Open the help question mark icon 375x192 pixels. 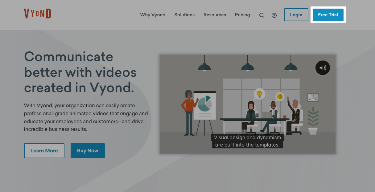(274, 15)
